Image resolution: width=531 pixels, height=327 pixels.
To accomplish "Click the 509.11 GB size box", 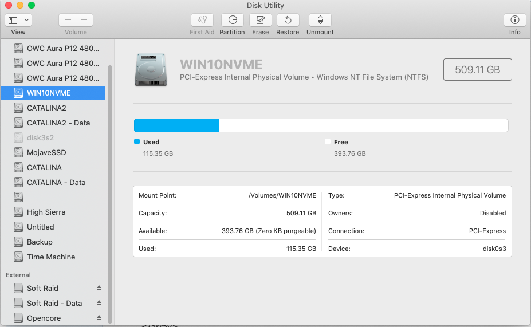I will (x=478, y=70).
